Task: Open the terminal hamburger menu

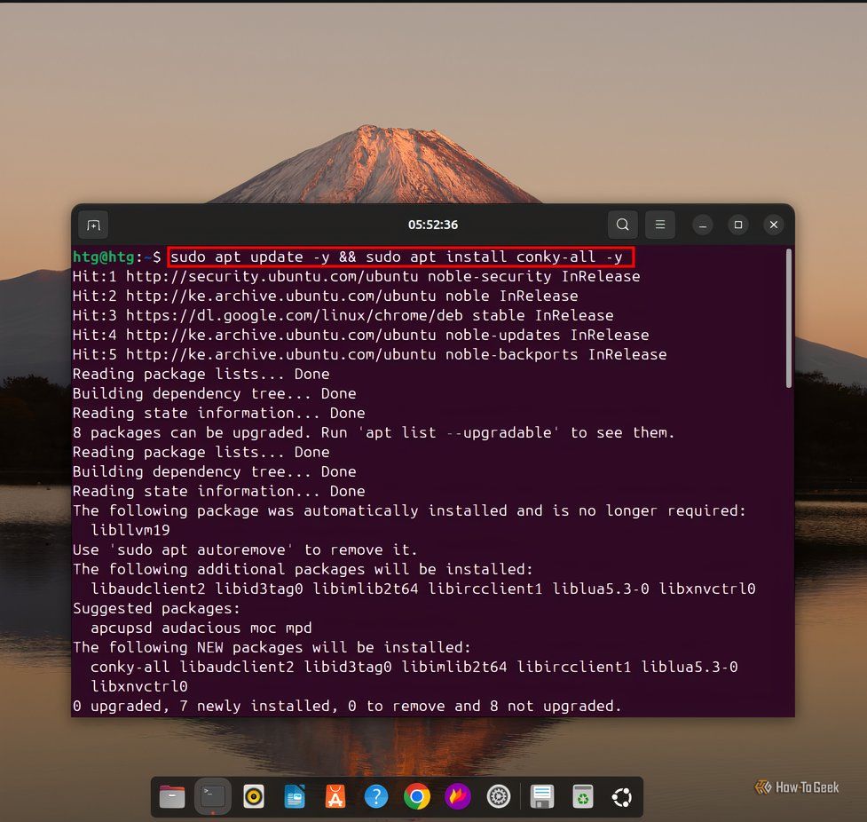Action: coord(660,225)
